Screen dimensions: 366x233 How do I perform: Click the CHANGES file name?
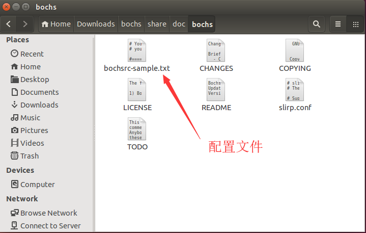click(x=216, y=68)
